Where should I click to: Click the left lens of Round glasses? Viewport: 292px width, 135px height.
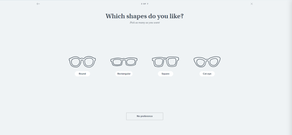(75, 62)
